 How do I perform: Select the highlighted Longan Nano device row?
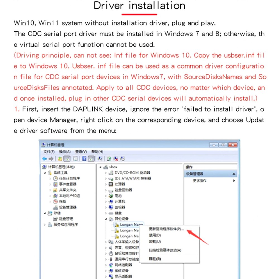point(129,225)
